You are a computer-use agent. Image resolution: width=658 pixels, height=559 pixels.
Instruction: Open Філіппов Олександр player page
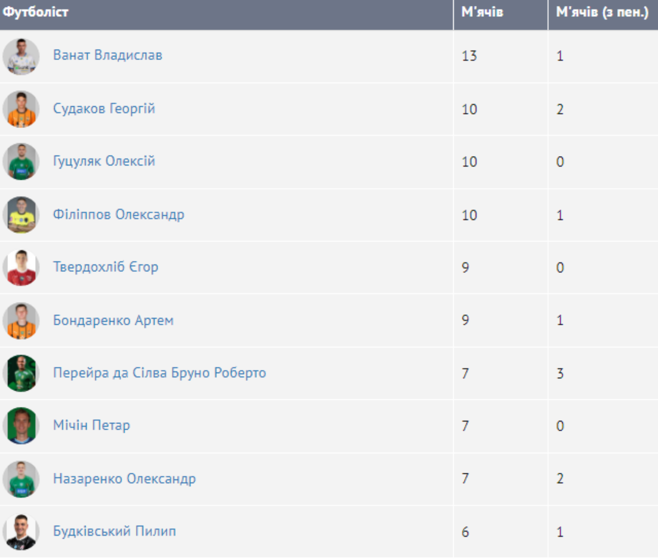[118, 215]
